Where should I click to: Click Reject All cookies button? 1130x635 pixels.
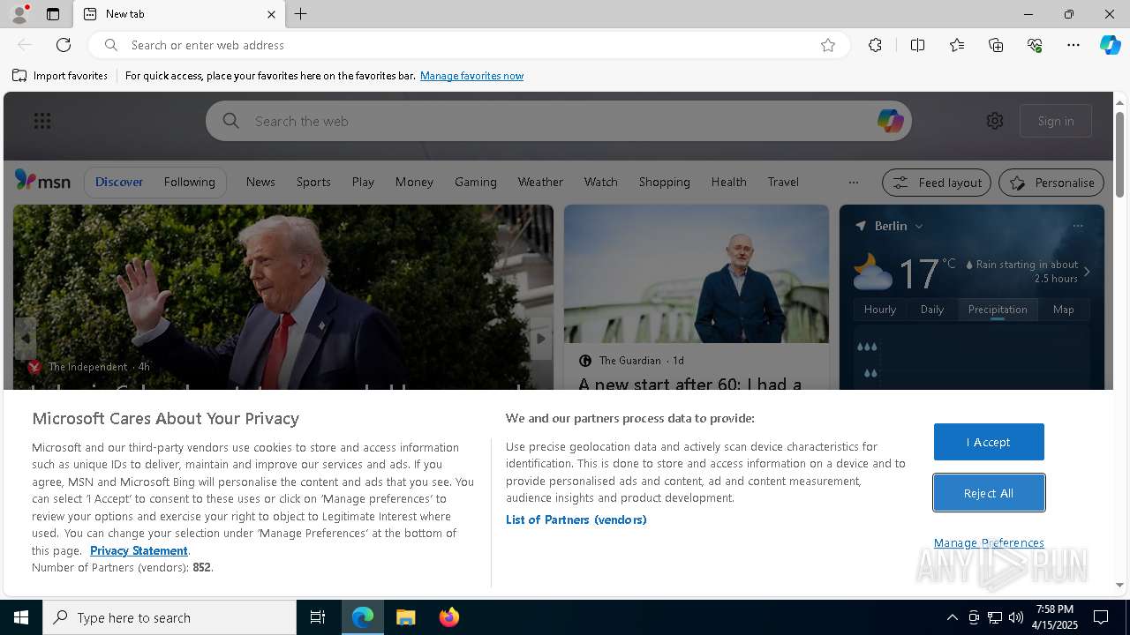(x=989, y=493)
